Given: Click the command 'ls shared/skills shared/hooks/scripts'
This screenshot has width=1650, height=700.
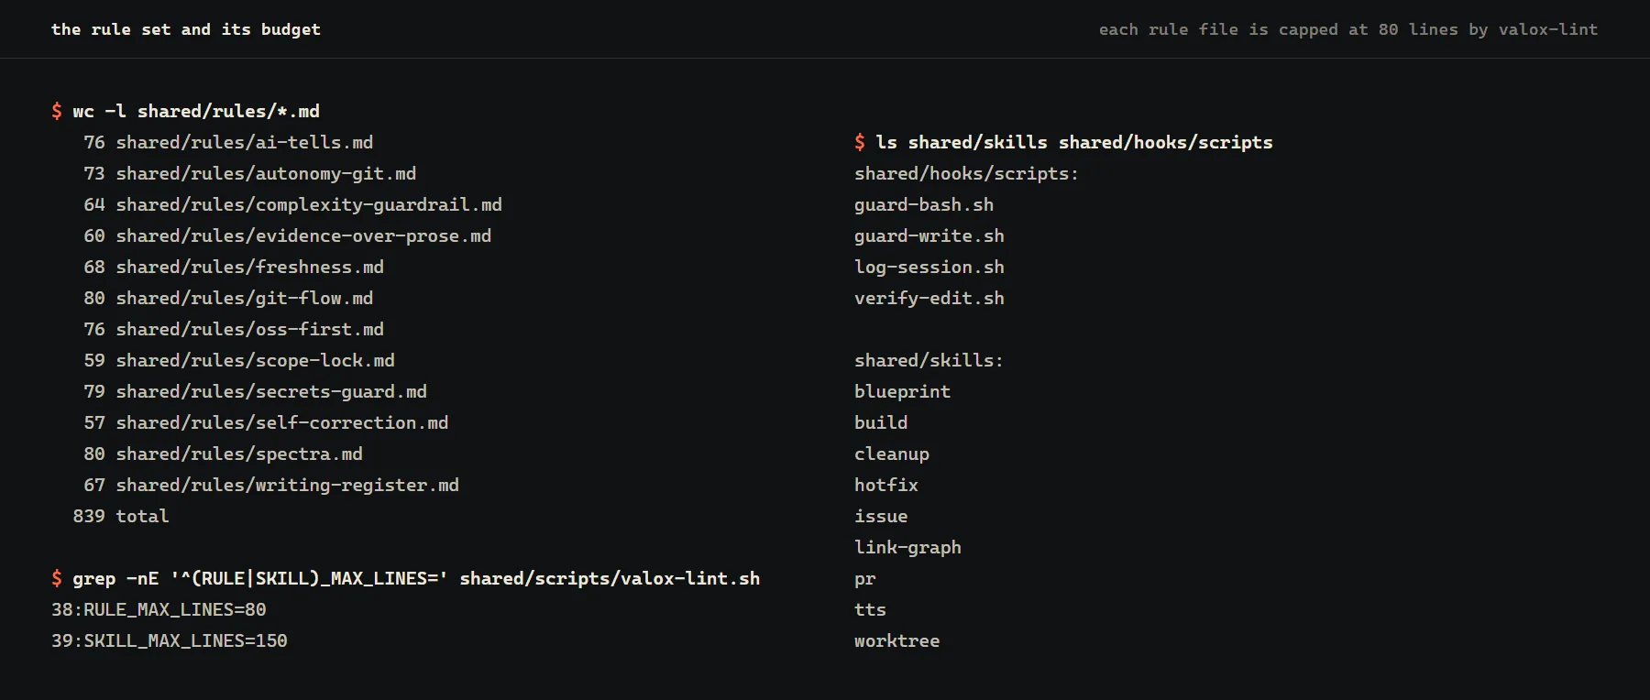Looking at the screenshot, I should click(x=1074, y=142).
